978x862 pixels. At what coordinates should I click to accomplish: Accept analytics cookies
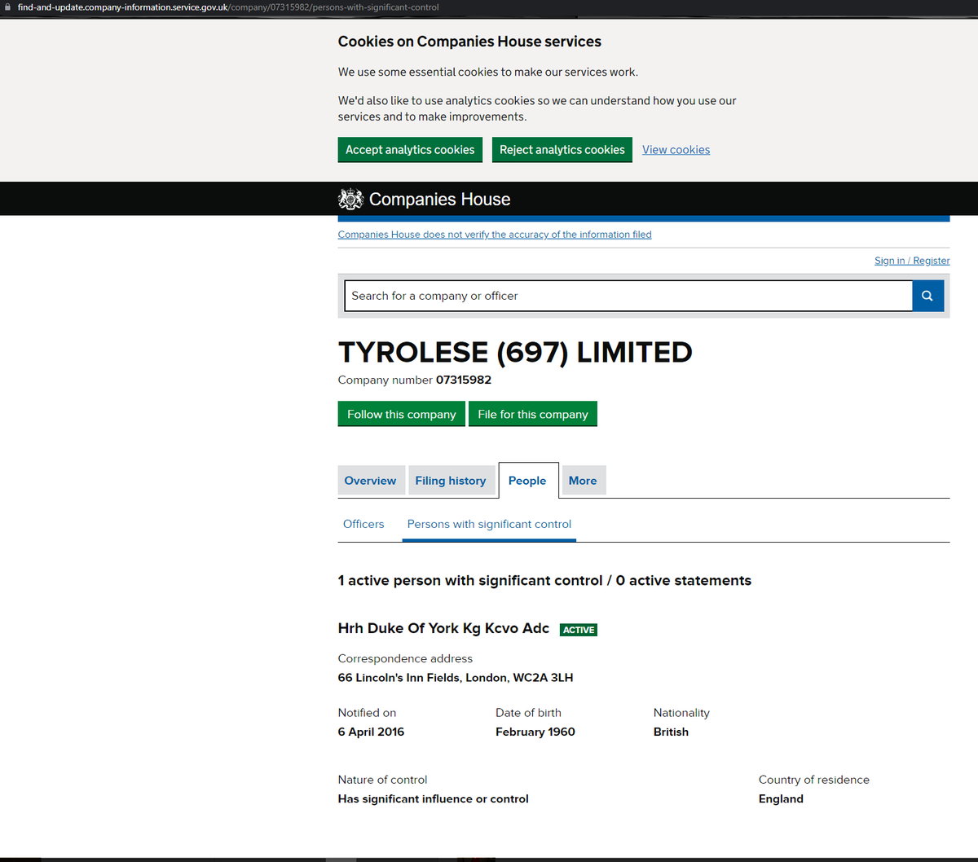coord(410,150)
